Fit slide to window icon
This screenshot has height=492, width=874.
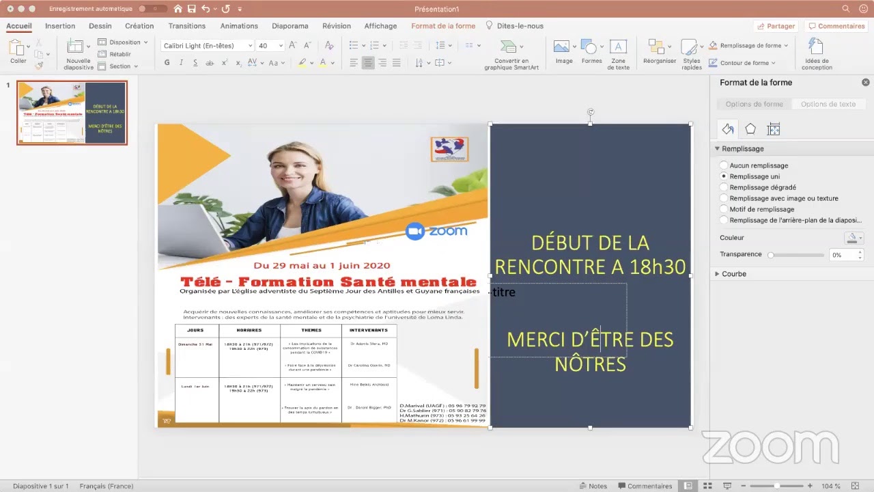pyautogui.click(x=855, y=486)
